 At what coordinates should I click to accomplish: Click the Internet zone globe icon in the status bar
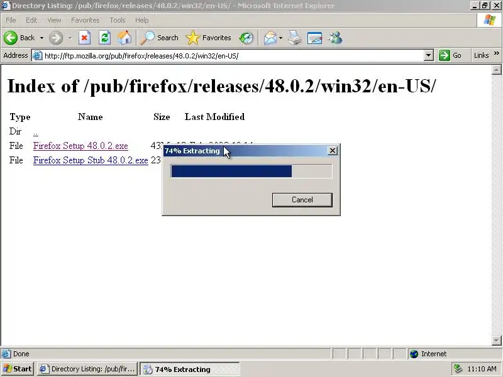click(414, 354)
